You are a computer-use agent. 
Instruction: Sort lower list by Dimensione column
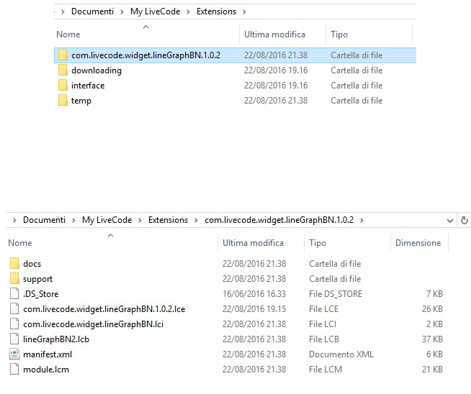coord(419,242)
